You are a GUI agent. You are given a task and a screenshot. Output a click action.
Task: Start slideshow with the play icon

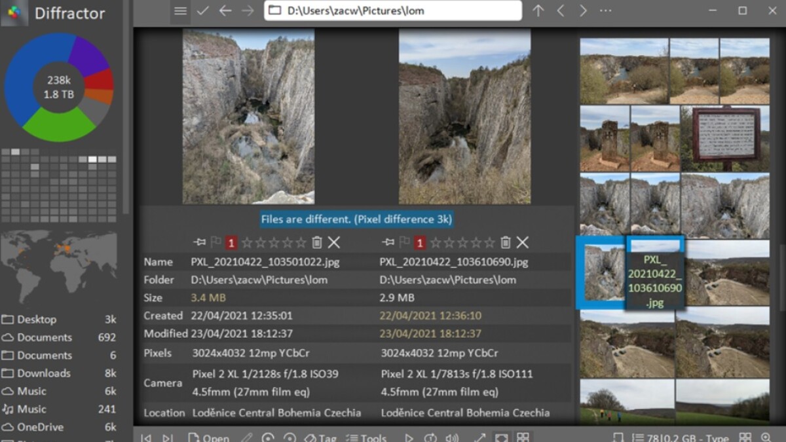tap(409, 437)
